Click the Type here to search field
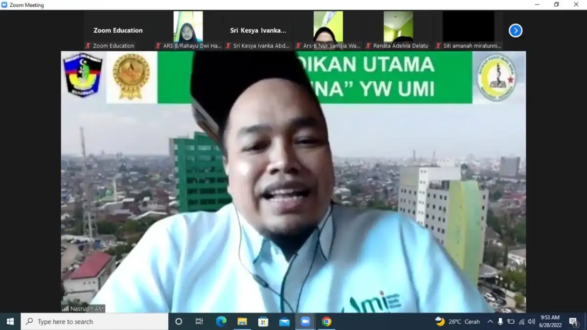 pos(93,322)
